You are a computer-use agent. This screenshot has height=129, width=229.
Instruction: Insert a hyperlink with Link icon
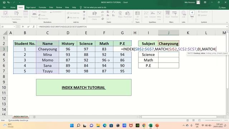(184, 14)
